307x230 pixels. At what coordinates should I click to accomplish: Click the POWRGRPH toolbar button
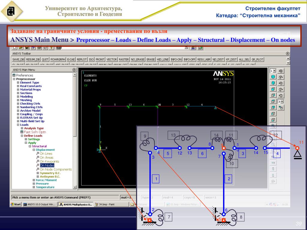tap(58, 60)
